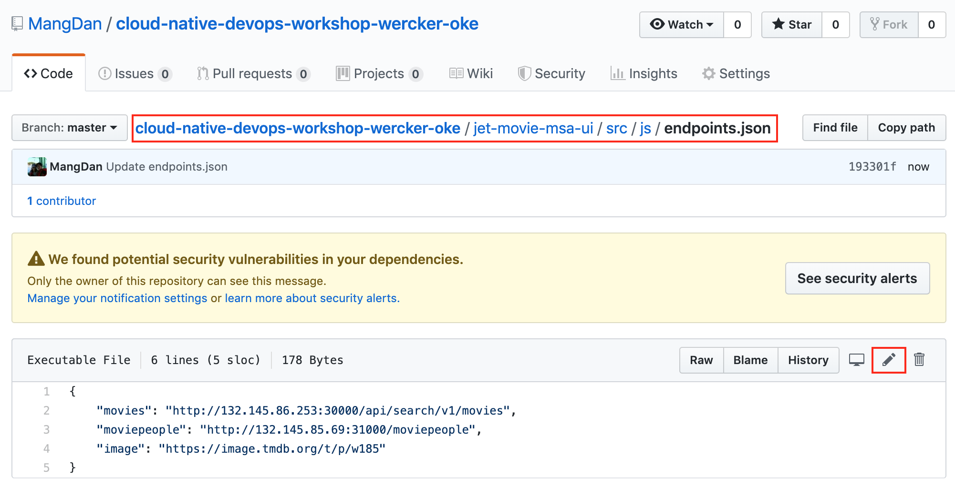This screenshot has width=955, height=487.
Task: Open learn more about security alerts link
Action: [312, 298]
